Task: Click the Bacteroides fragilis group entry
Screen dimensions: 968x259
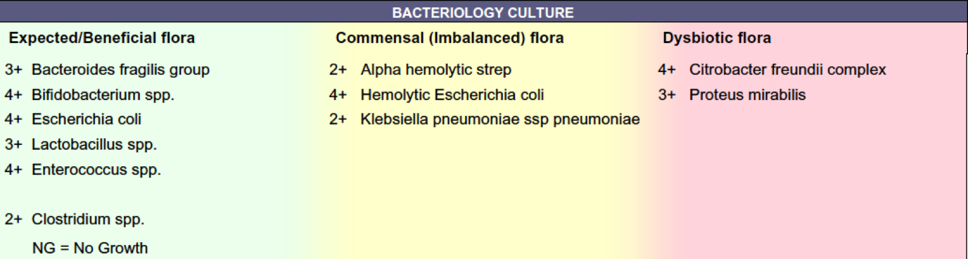Action: pyautogui.click(x=107, y=70)
